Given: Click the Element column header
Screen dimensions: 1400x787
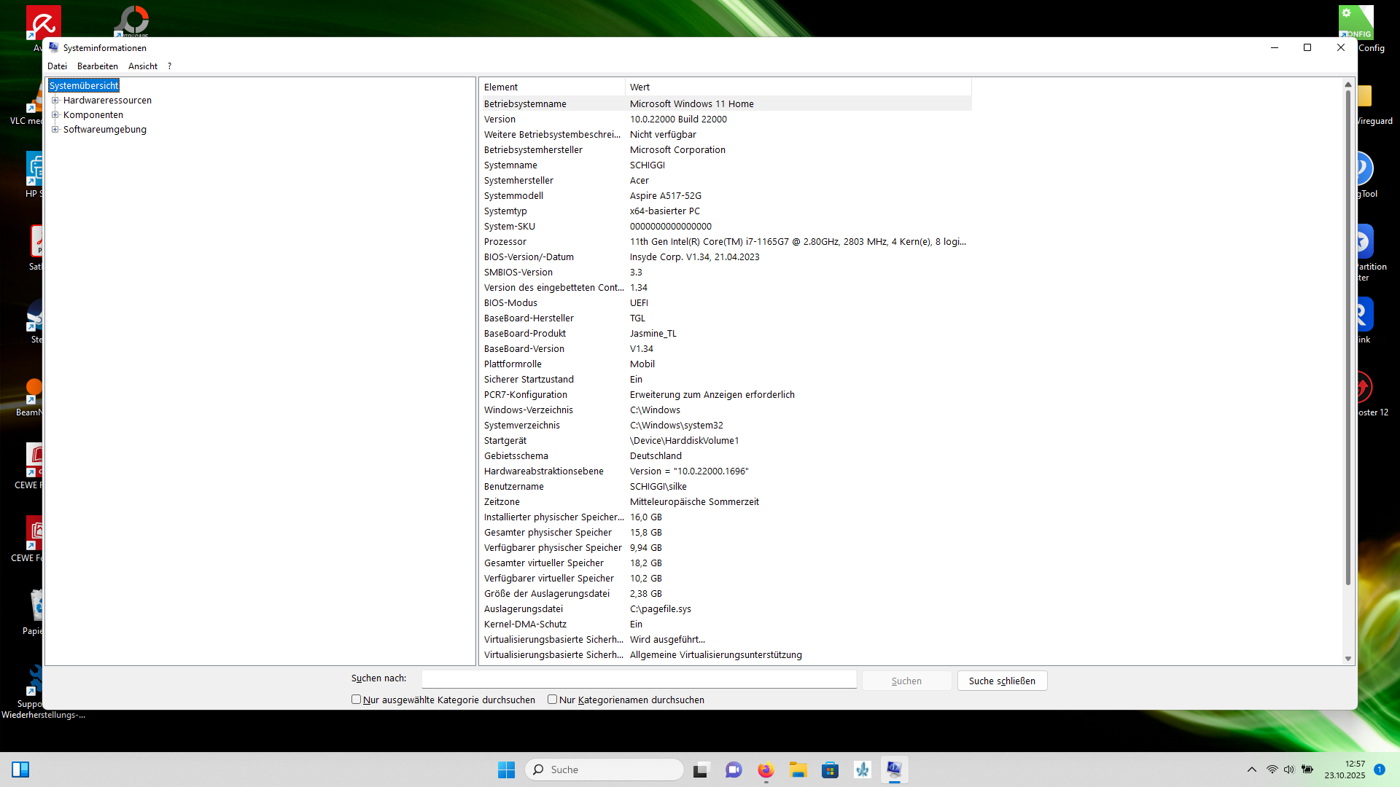Looking at the screenshot, I should [552, 87].
